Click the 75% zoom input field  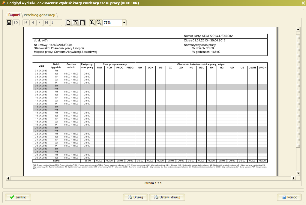coord(112,23)
